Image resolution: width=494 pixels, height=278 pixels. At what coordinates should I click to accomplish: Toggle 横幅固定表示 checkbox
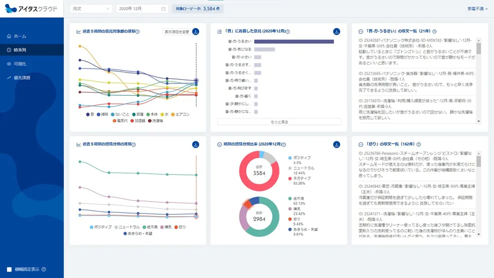[x=9, y=269]
